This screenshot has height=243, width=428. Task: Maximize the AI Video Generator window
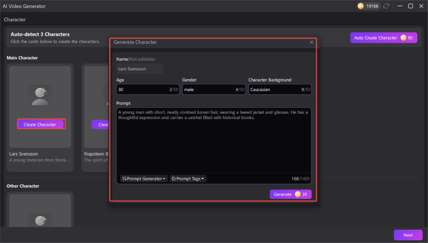pos(410,6)
